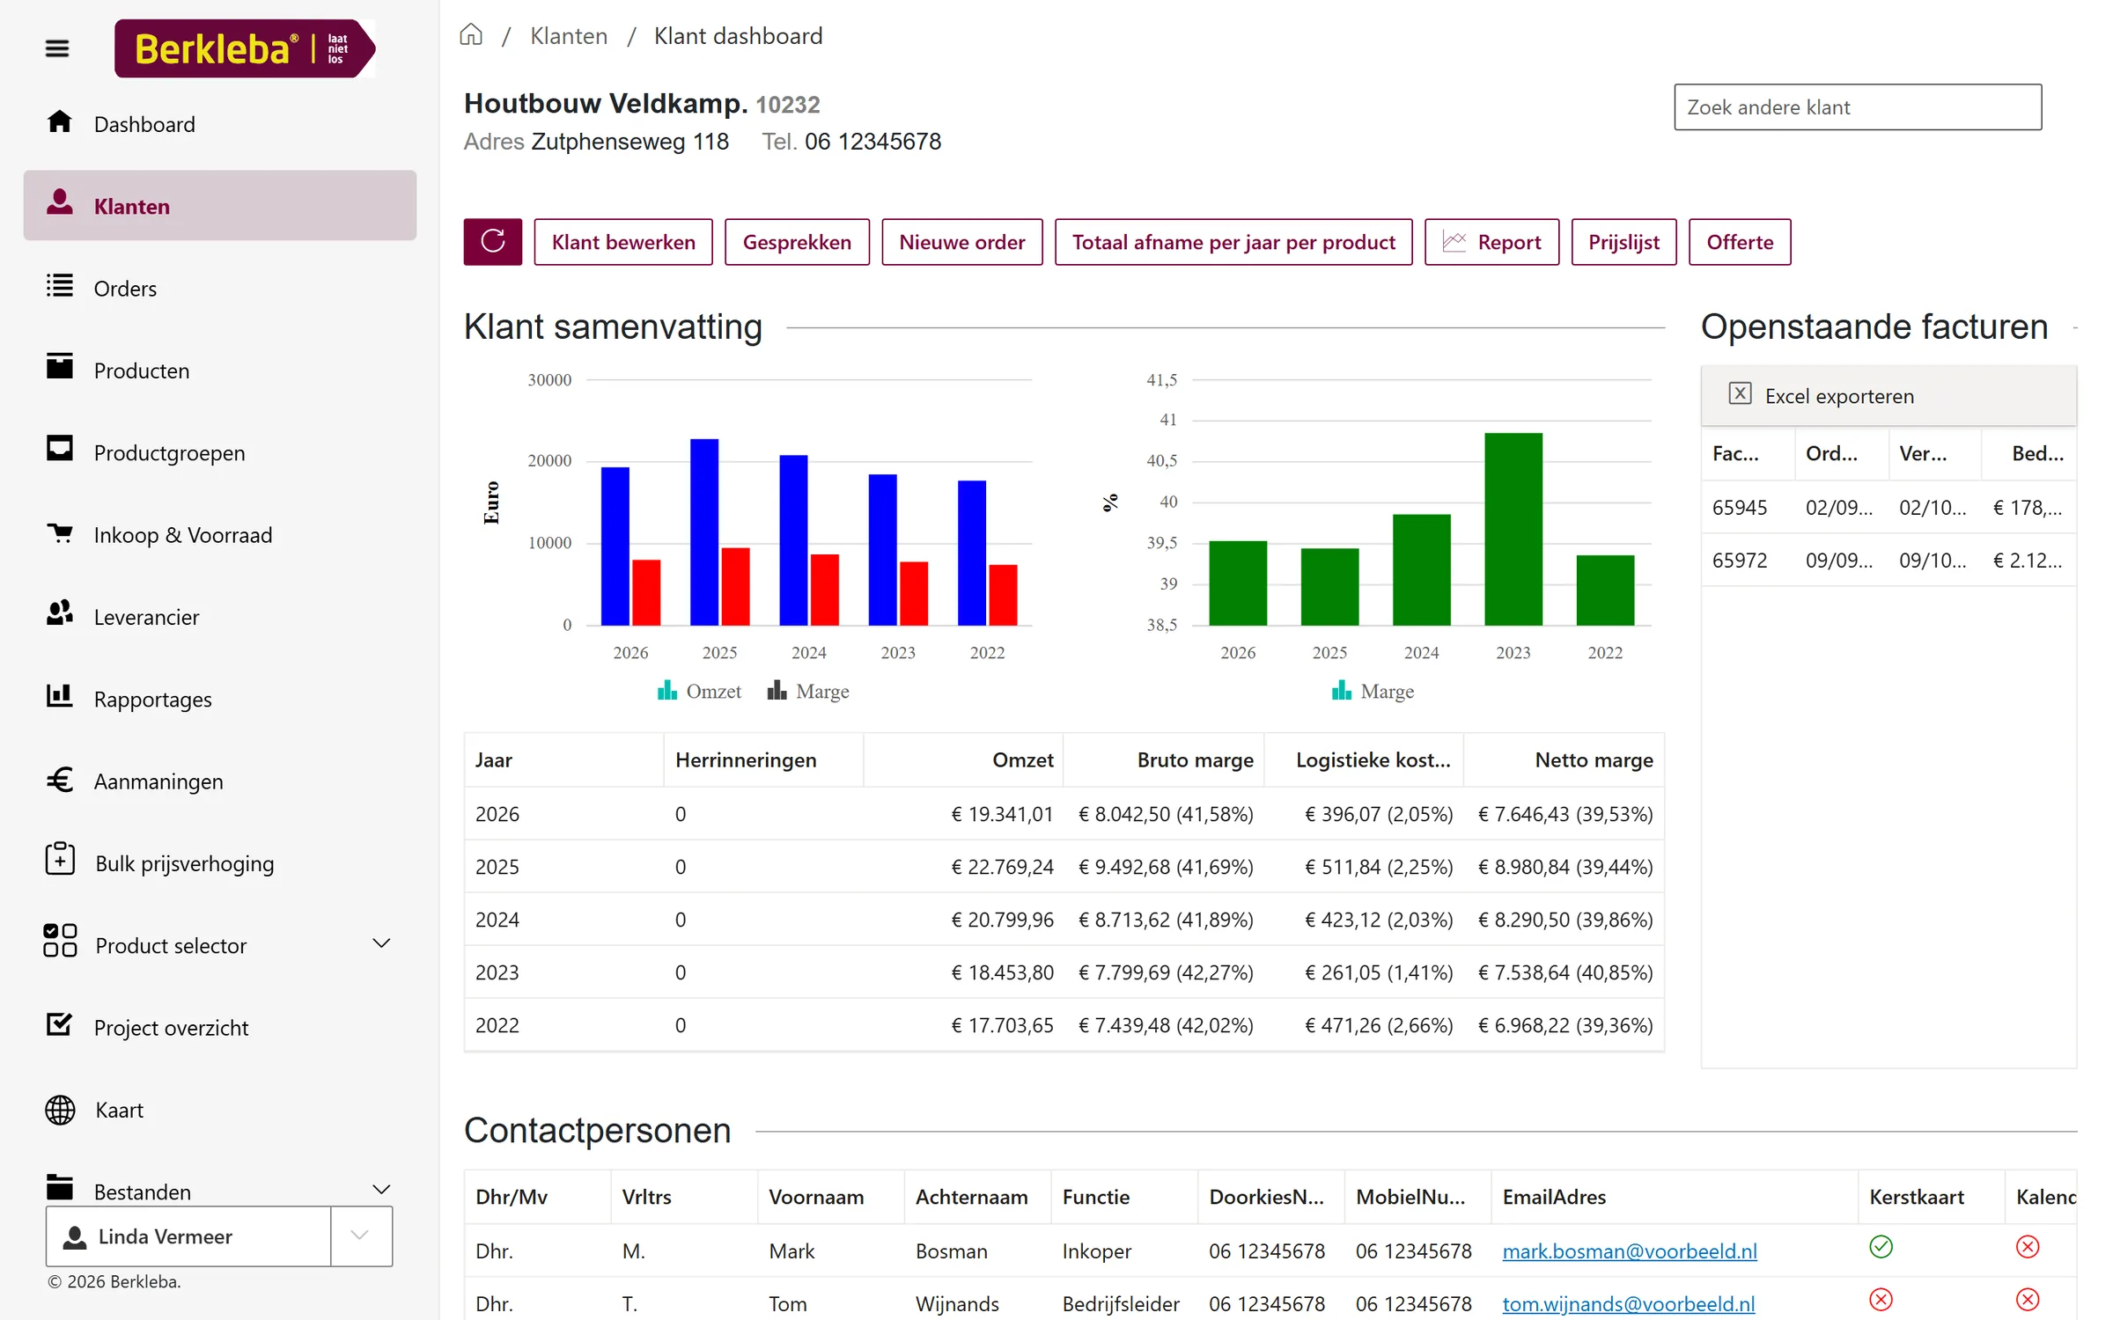The image size is (2113, 1320).
Task: Export open invoices with Excel exporteren
Action: (x=1822, y=395)
